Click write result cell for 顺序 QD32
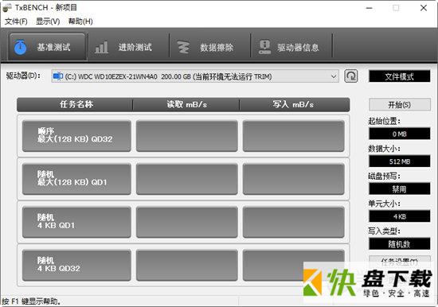Image resolution: width=438 pixels, height=307 pixels. (294, 136)
